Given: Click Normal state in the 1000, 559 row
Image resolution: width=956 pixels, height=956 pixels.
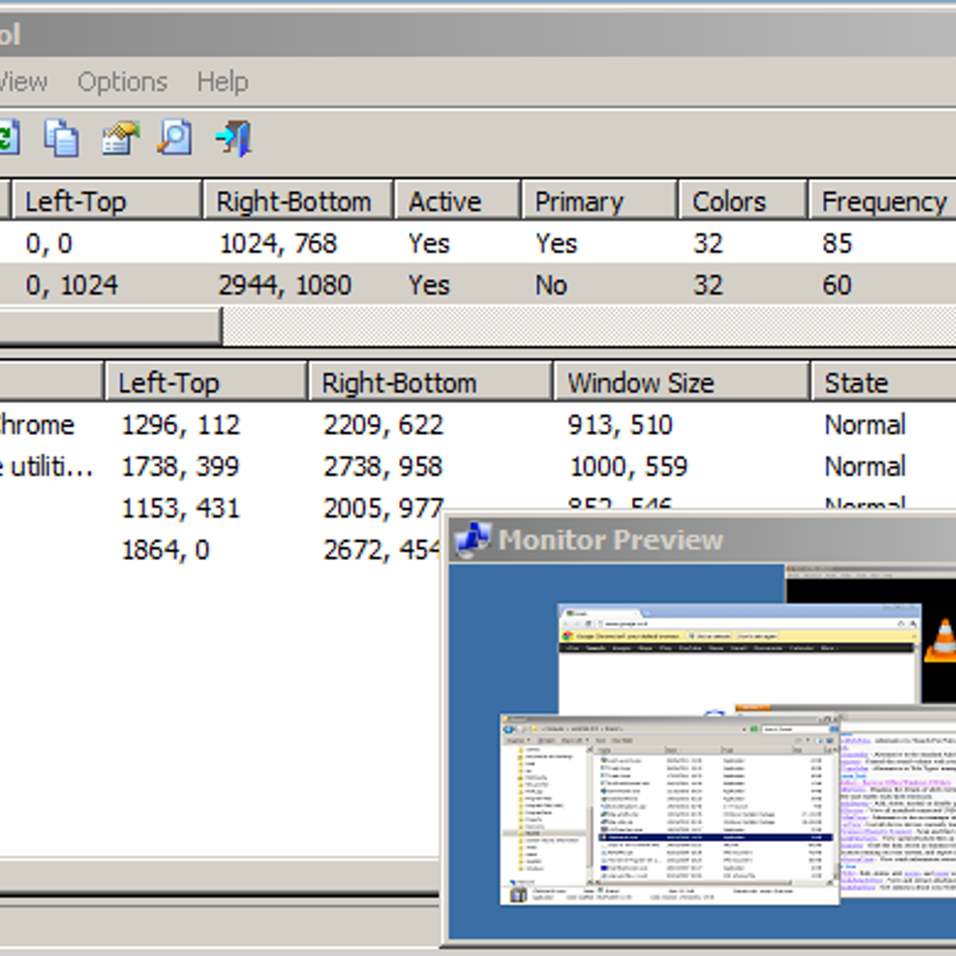Looking at the screenshot, I should point(865,466).
